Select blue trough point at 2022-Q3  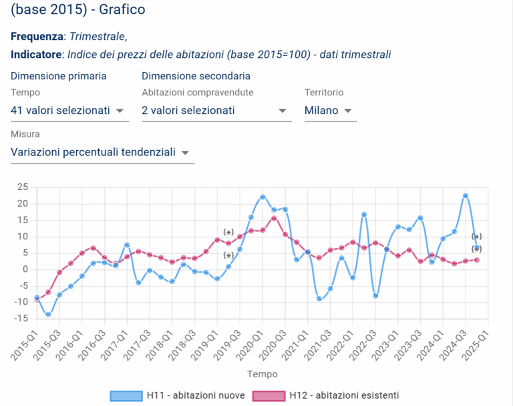click(x=375, y=295)
